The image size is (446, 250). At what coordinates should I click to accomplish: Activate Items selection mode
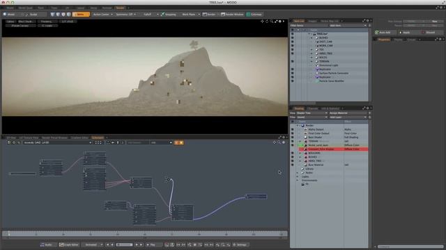point(81,14)
